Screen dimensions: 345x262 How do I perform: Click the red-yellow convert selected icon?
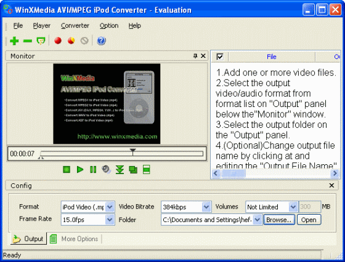pos(71,41)
